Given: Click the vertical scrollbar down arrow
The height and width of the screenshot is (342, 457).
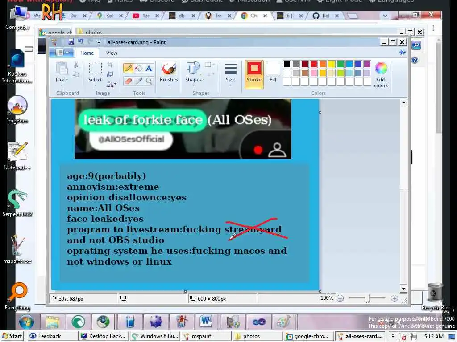Looking at the screenshot, I should [403, 289].
